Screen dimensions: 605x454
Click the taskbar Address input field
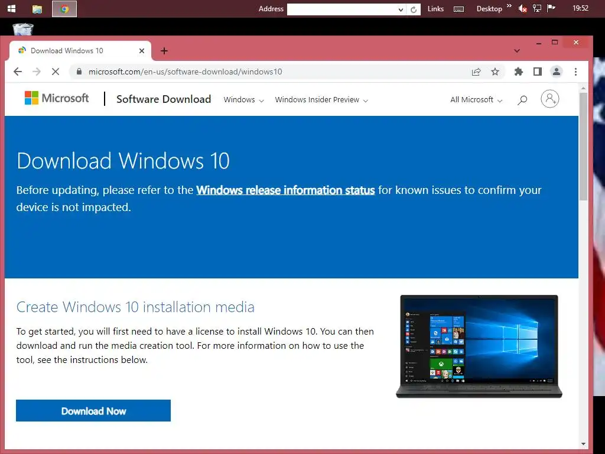pyautogui.click(x=342, y=9)
